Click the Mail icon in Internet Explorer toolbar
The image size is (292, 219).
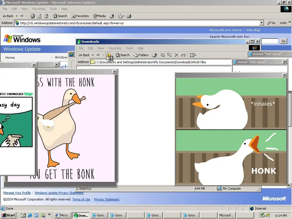pyautogui.click(x=120, y=16)
